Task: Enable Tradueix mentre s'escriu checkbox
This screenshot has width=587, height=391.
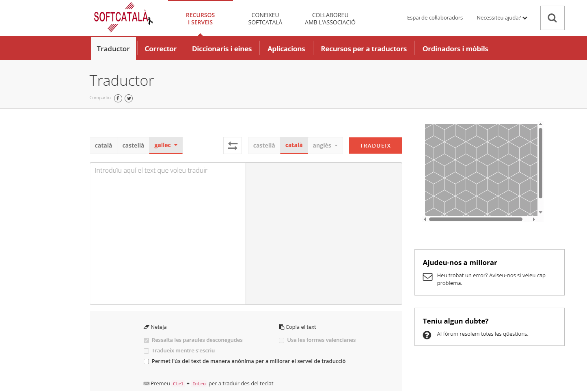Action: coord(146,351)
